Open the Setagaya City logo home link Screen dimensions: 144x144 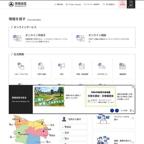point(18,4)
